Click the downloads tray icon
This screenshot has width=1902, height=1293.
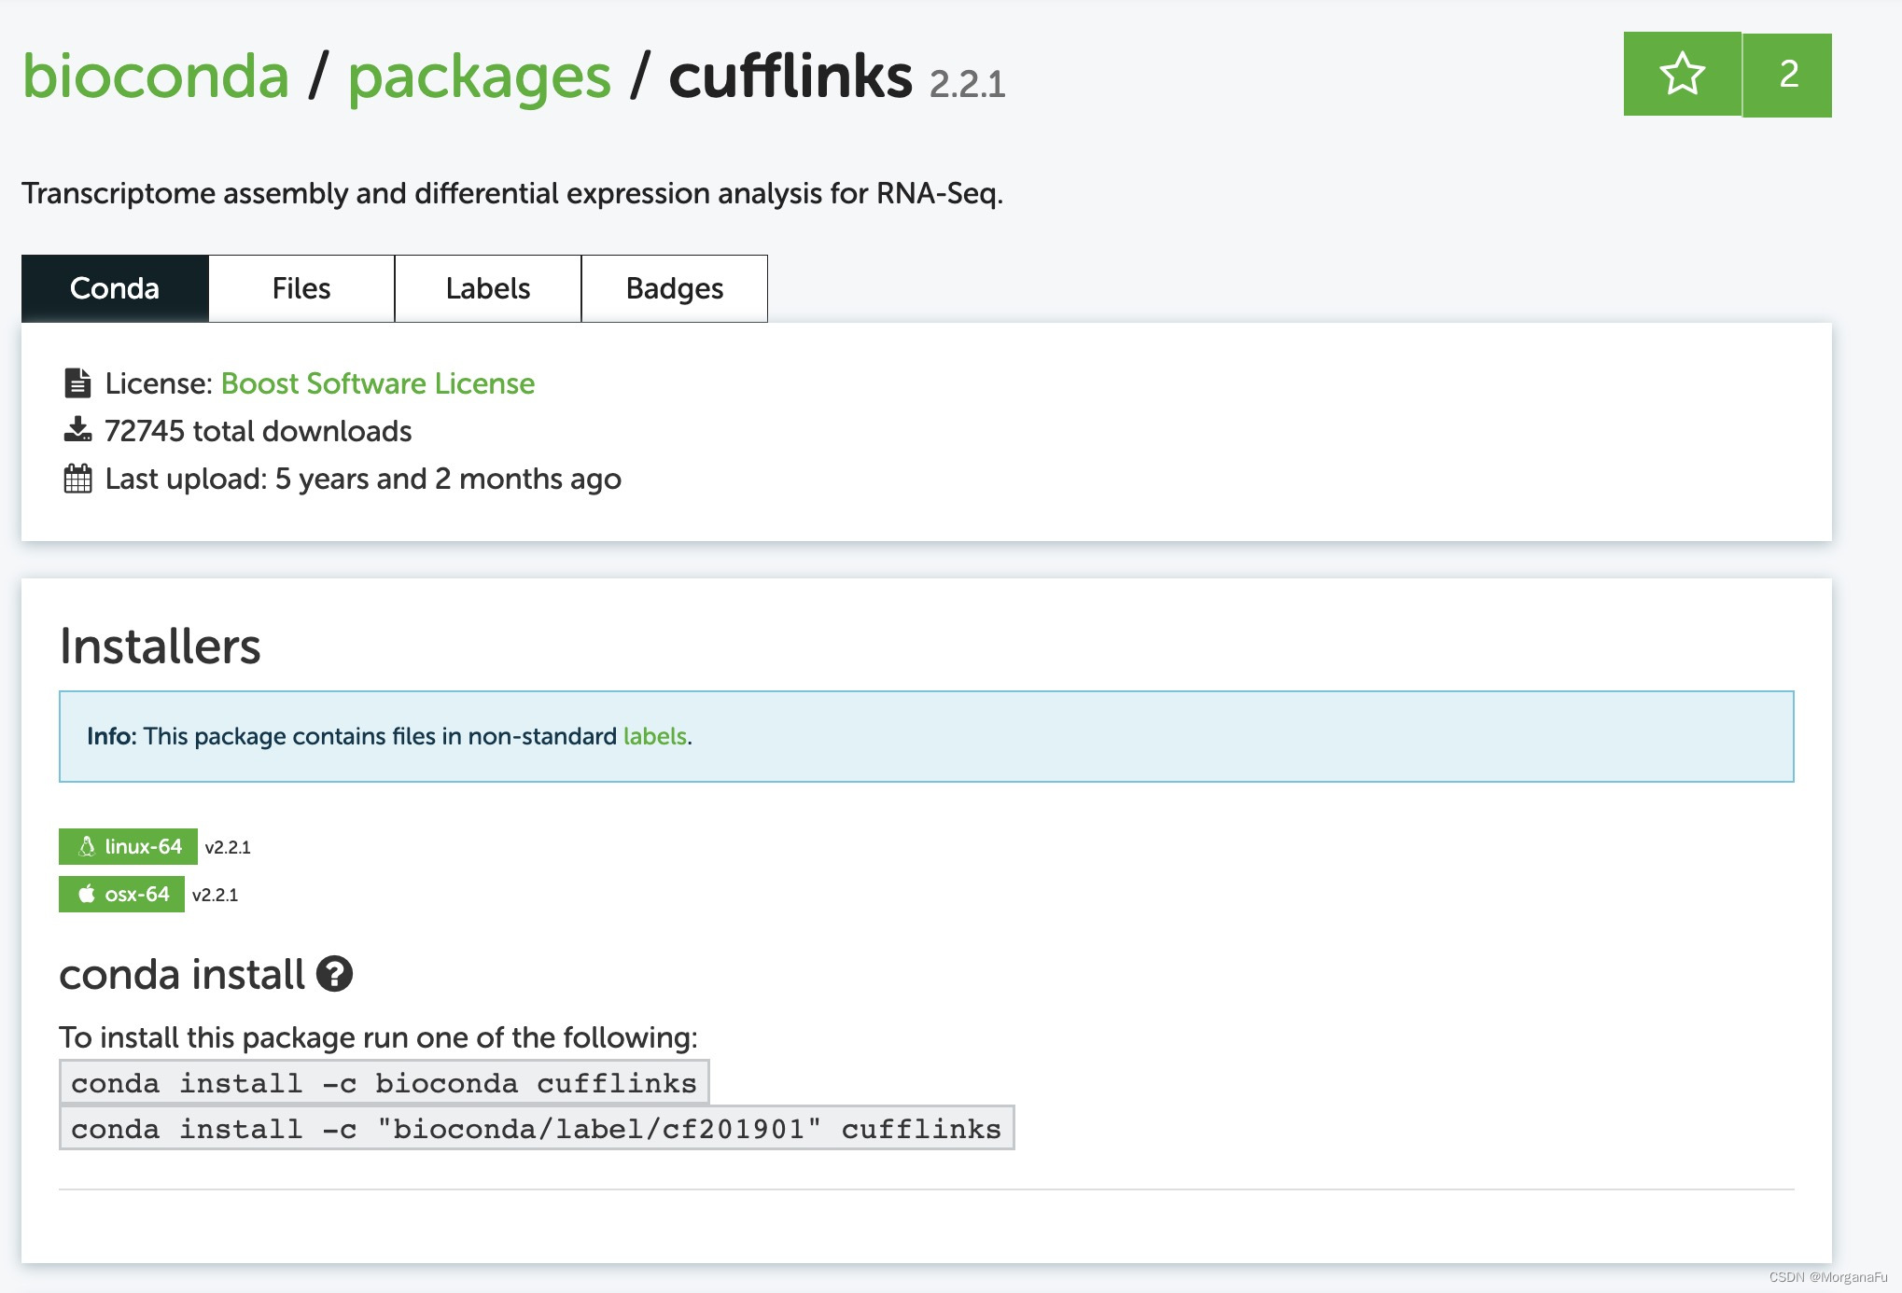[x=77, y=430]
